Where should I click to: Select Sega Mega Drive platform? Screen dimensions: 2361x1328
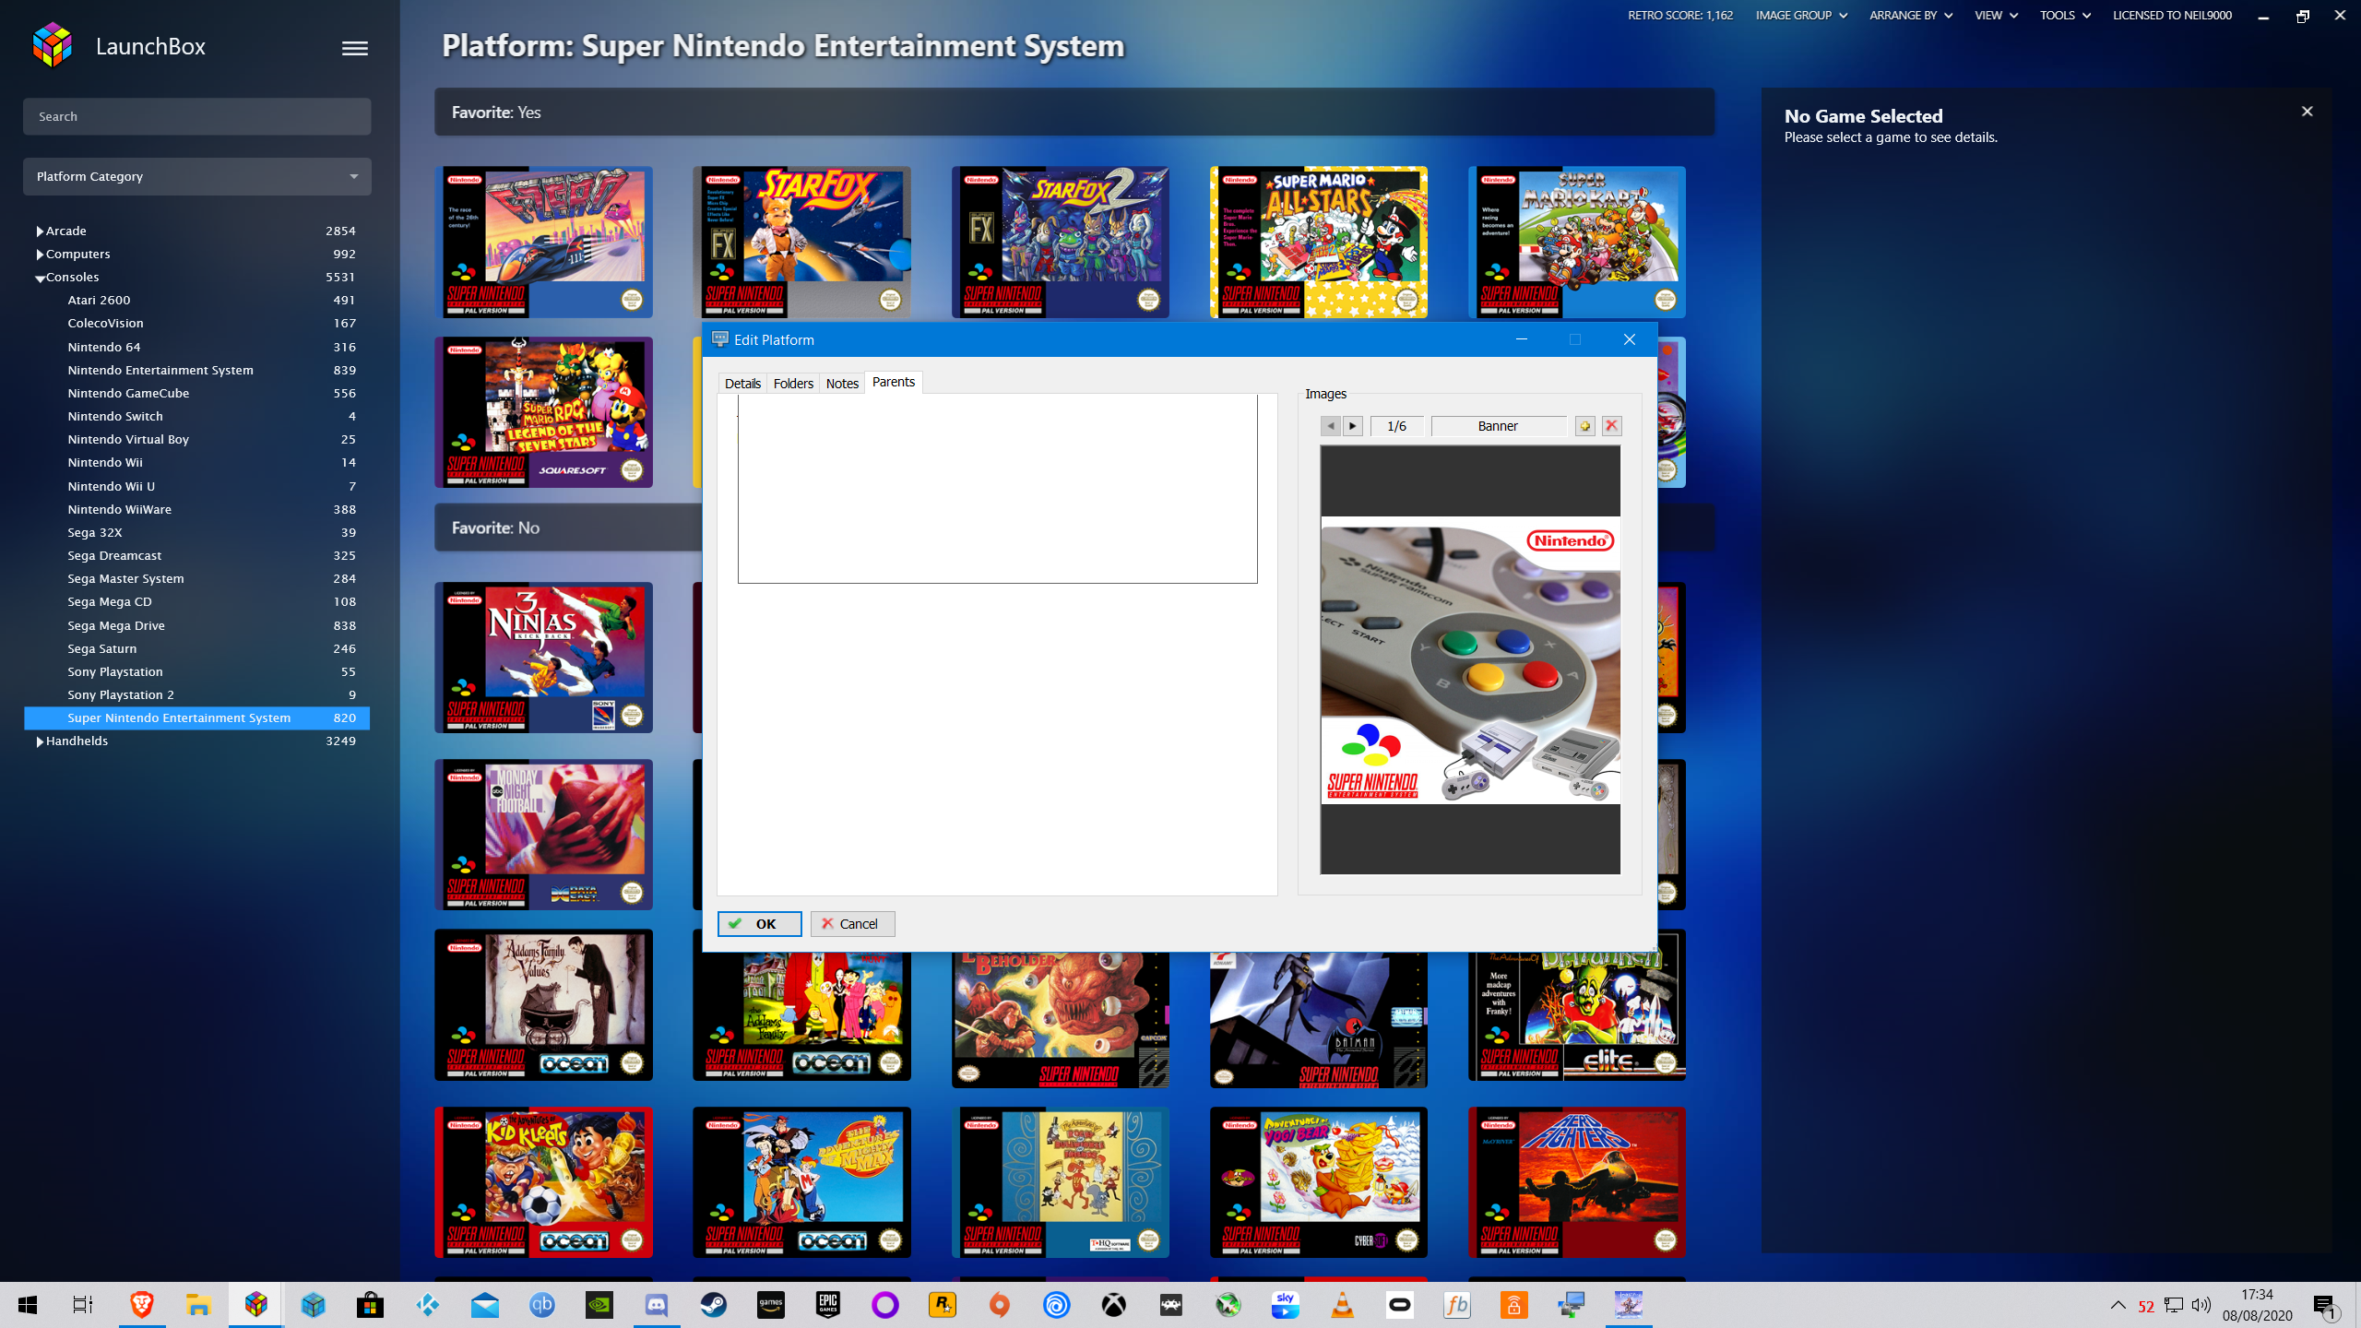(196, 625)
